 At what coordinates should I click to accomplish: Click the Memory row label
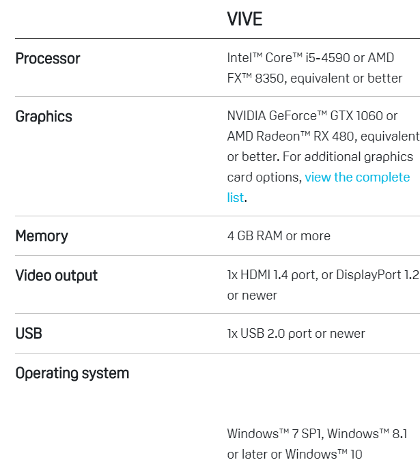[42, 236]
